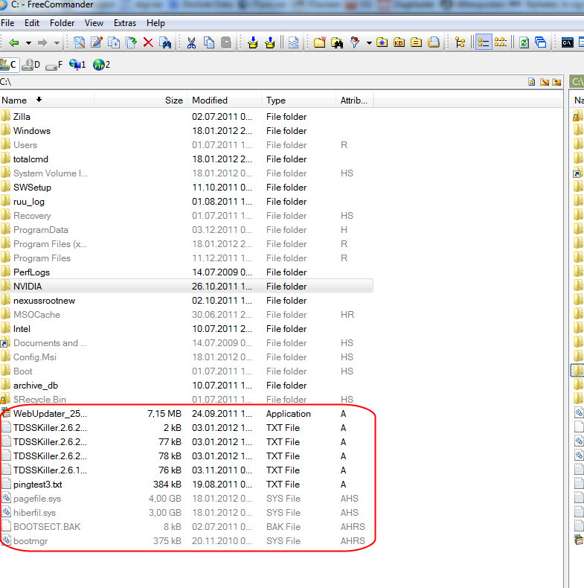Screen dimensions: 584x588
Task: Click the favorites document icon in path bar
Action: [x=531, y=82]
